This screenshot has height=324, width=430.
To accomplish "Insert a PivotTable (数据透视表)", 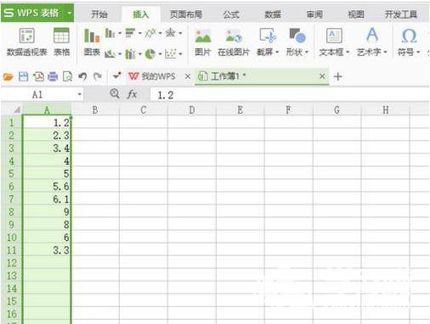I will tap(27, 42).
